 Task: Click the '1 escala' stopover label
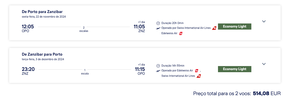coord(85,72)
